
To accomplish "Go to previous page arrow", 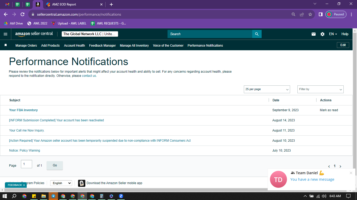I will tap(329, 166).
